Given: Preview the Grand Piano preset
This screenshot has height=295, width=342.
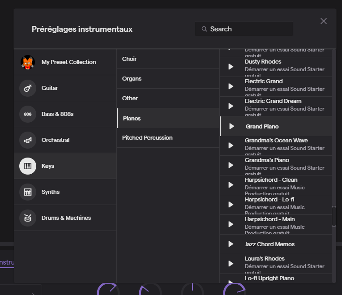Looking at the screenshot, I should (231, 126).
